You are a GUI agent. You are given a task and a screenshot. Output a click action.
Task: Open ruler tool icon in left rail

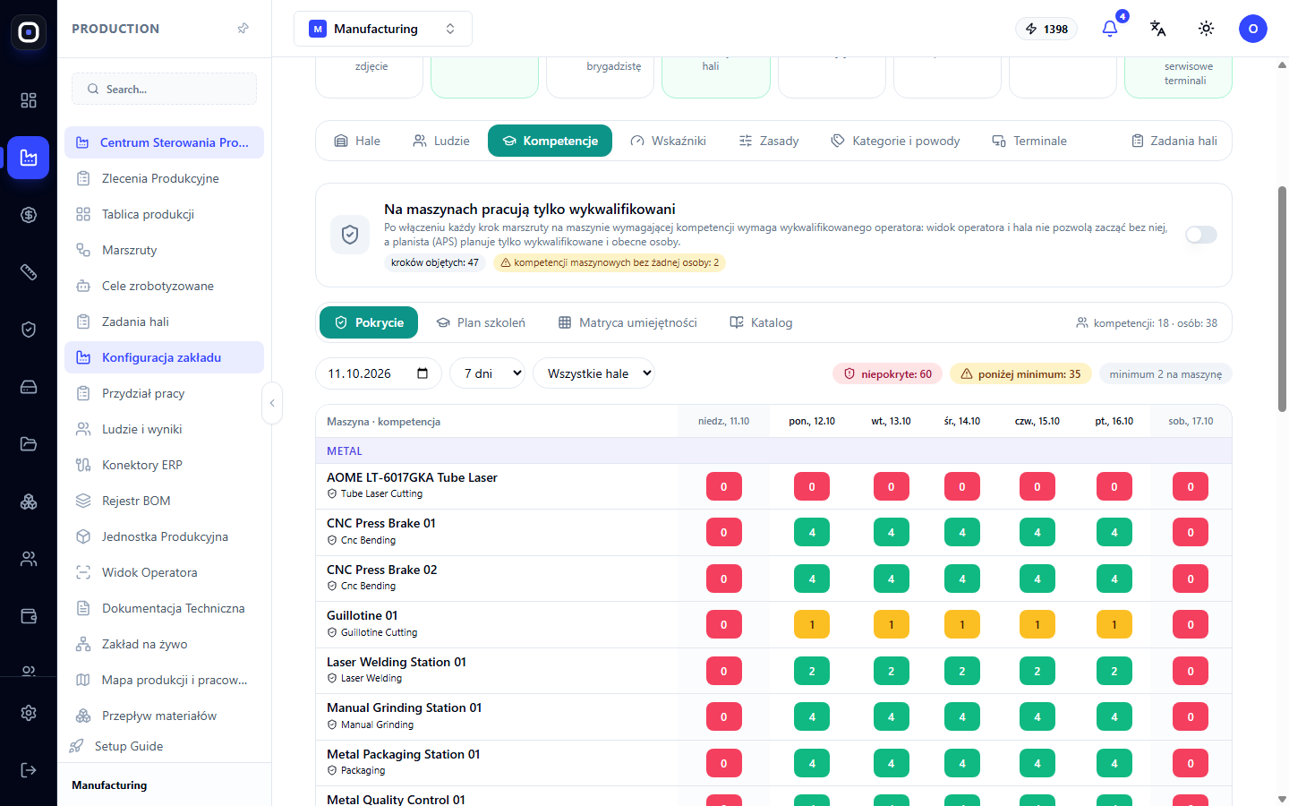coord(29,272)
